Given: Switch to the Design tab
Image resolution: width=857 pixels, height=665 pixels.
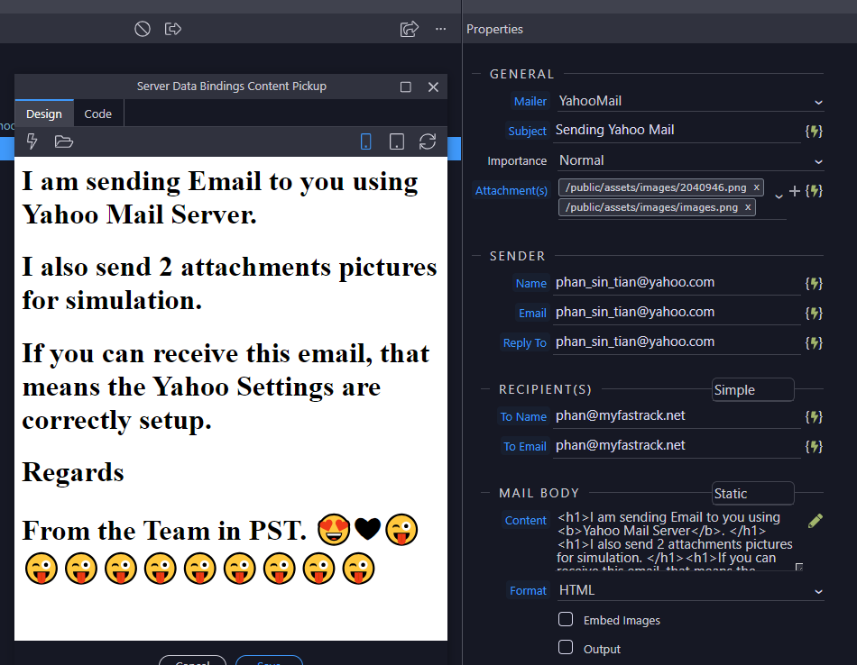Looking at the screenshot, I should [44, 114].
